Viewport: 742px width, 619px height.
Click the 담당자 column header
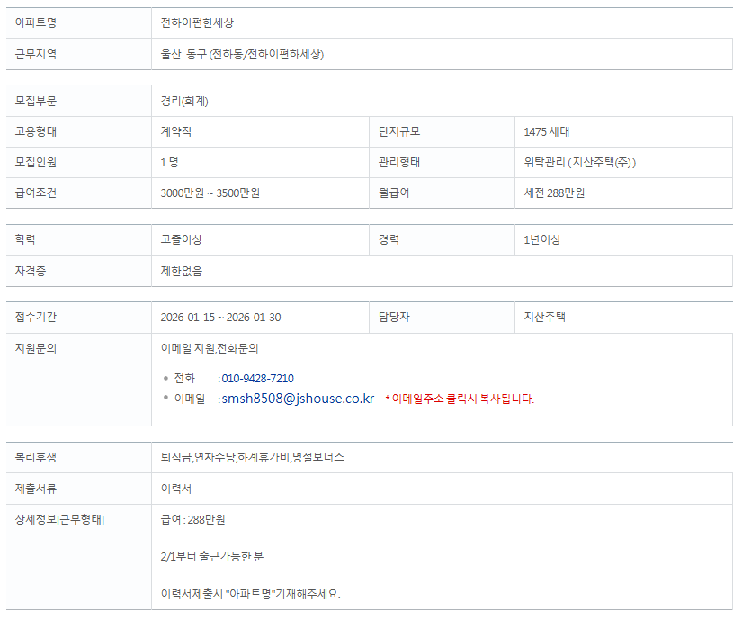point(394,317)
